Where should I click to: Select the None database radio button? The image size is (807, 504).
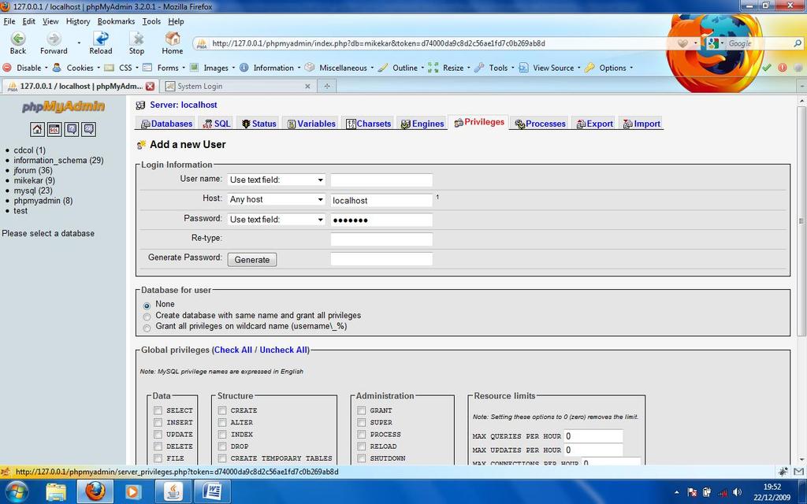[x=147, y=306]
